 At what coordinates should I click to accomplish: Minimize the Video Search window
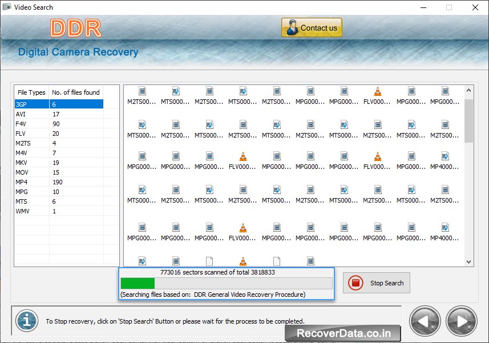[423, 7]
